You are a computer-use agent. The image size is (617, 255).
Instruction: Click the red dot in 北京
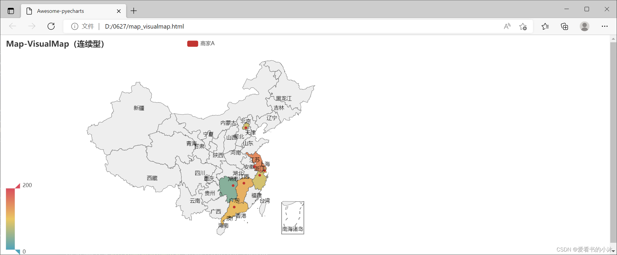pyautogui.click(x=246, y=128)
